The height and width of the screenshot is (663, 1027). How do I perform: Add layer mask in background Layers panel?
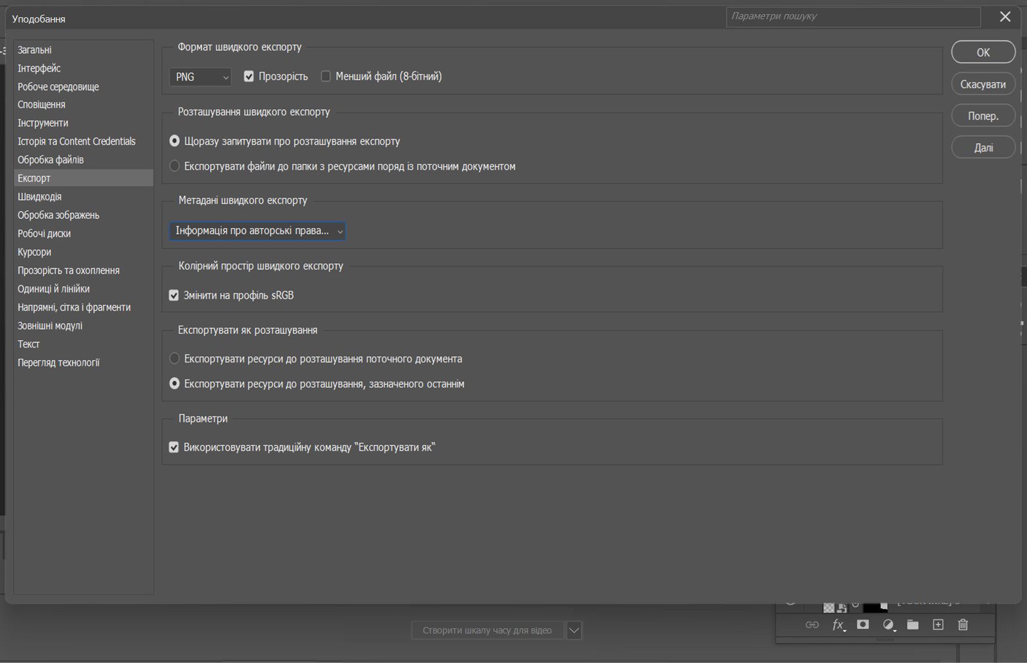pos(863,624)
